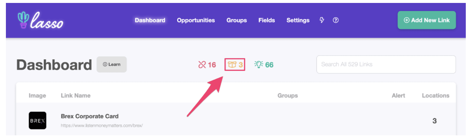Open the Groups menu item
Screen dimensions: 468x139
tap(237, 20)
